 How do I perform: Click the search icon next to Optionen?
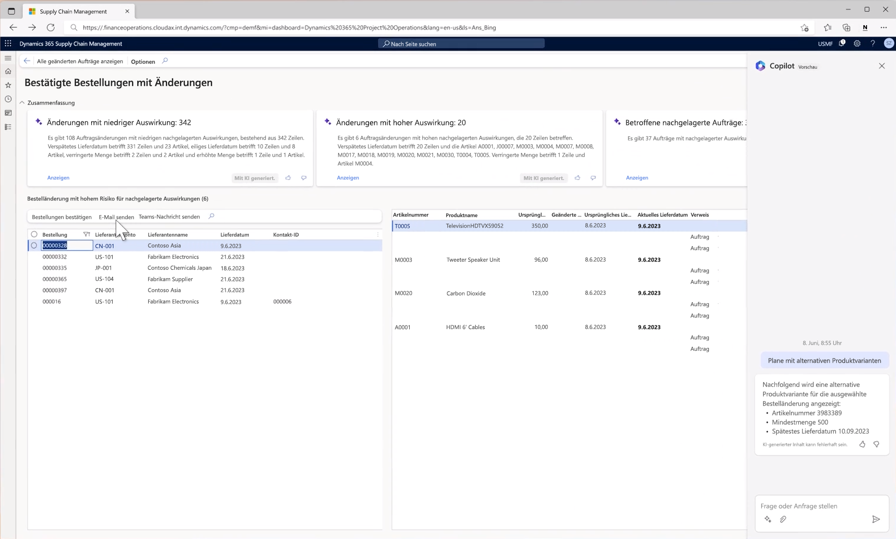click(165, 61)
